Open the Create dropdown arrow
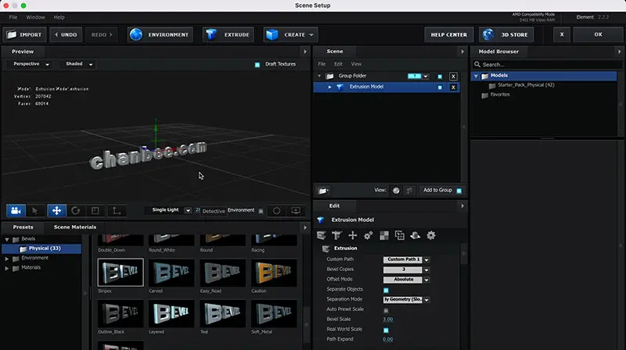 (311, 35)
